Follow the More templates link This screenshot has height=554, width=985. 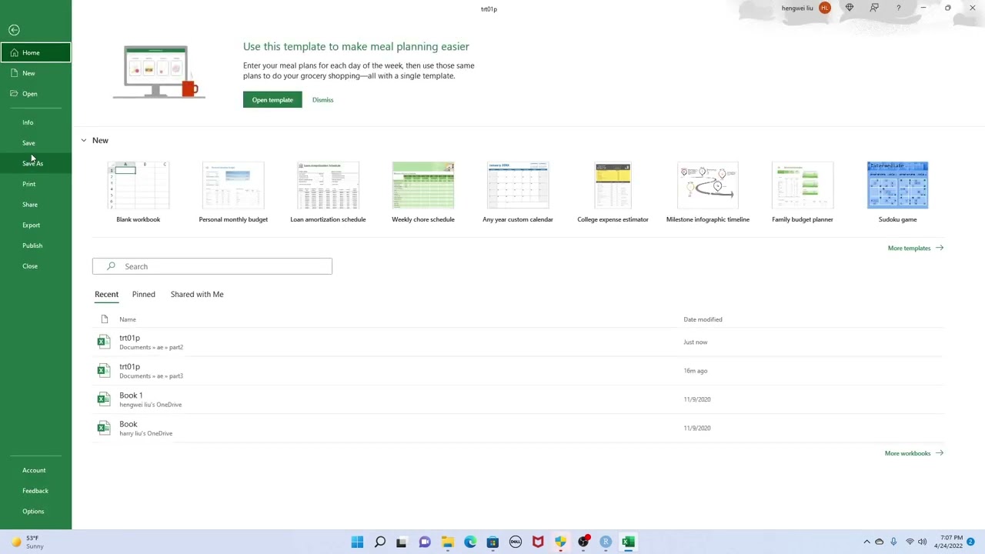click(915, 248)
